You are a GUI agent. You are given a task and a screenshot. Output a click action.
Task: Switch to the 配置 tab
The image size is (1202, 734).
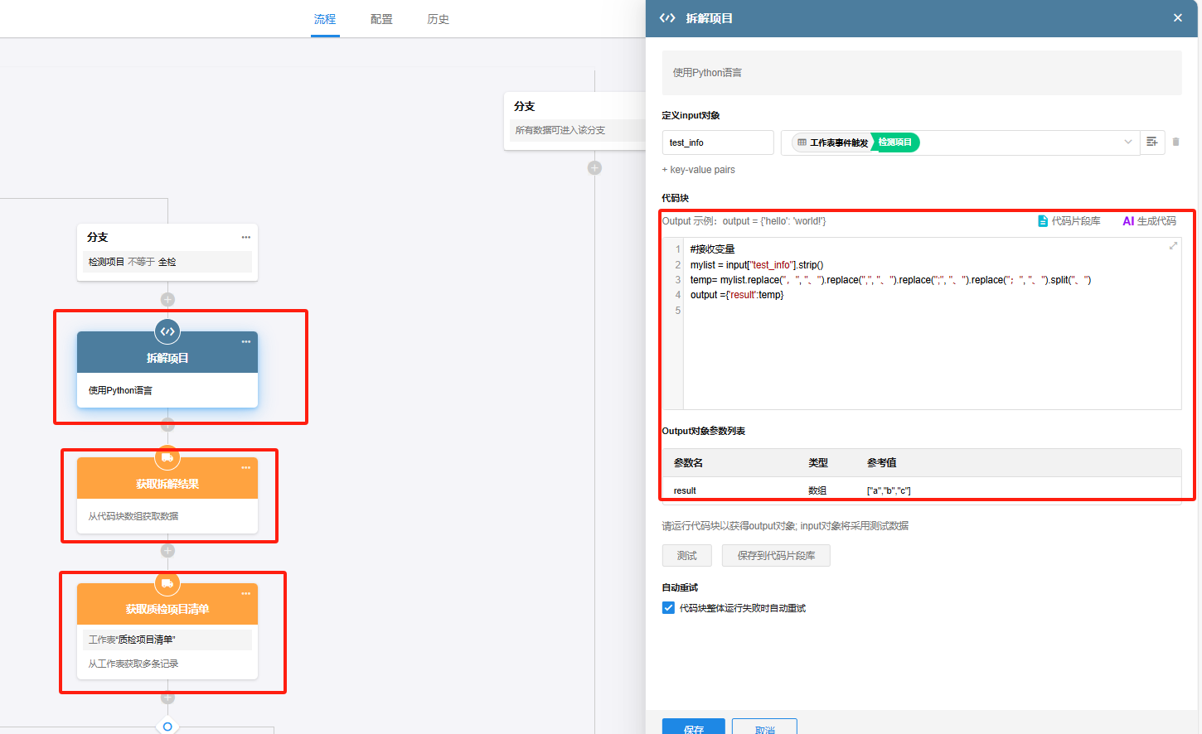381,19
